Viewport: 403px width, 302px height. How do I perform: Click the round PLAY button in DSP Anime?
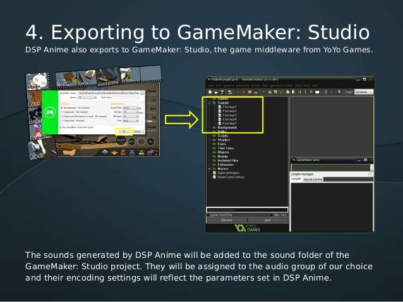(121, 140)
